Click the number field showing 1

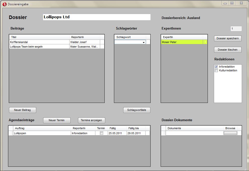[236, 29]
